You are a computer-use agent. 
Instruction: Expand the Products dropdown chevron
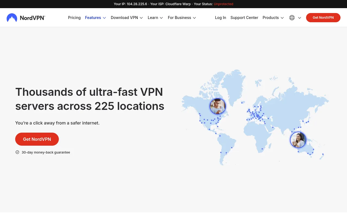tap(282, 18)
